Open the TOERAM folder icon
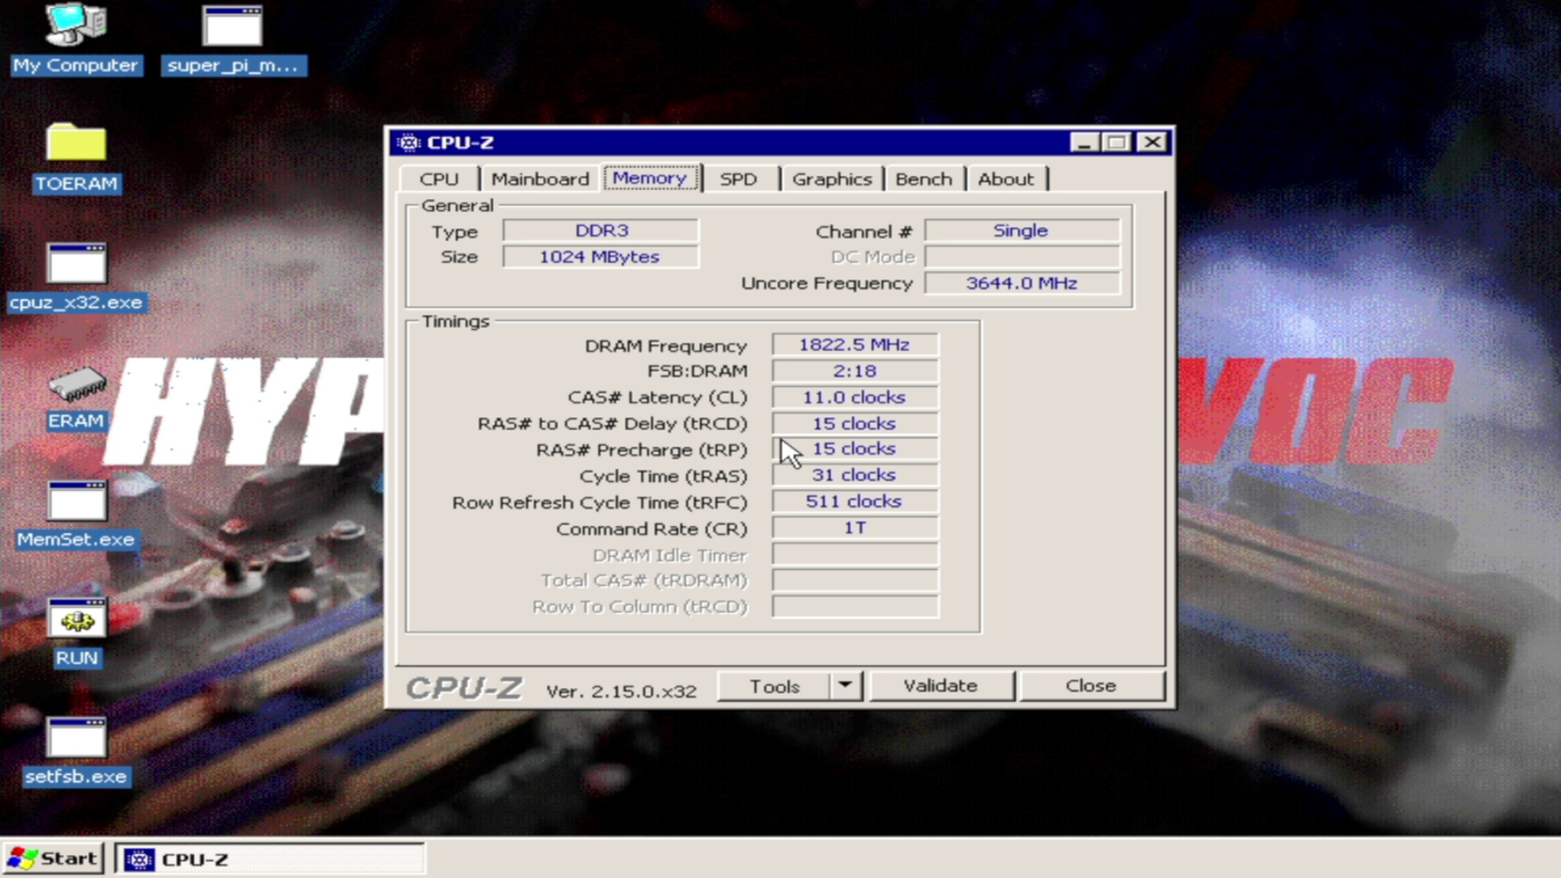This screenshot has width=1561, height=878. pos(76,158)
